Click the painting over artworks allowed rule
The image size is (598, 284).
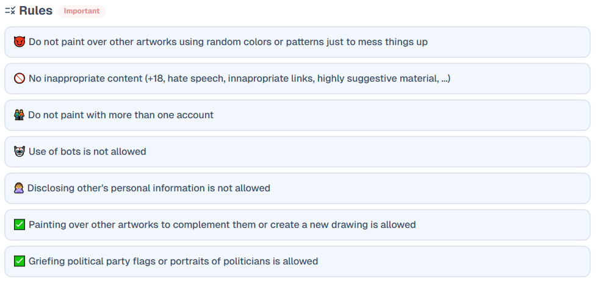[222, 225]
